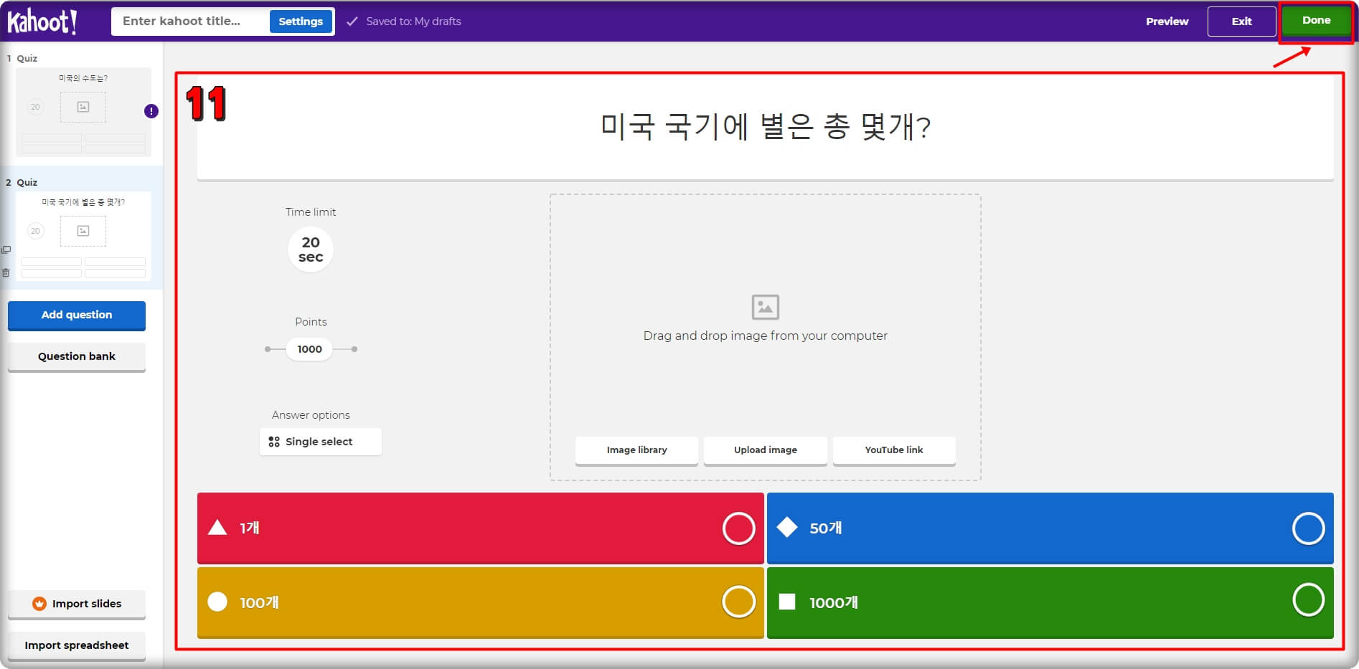Mark 1000개 as the correct answer
The width and height of the screenshot is (1359, 669).
click(1308, 600)
